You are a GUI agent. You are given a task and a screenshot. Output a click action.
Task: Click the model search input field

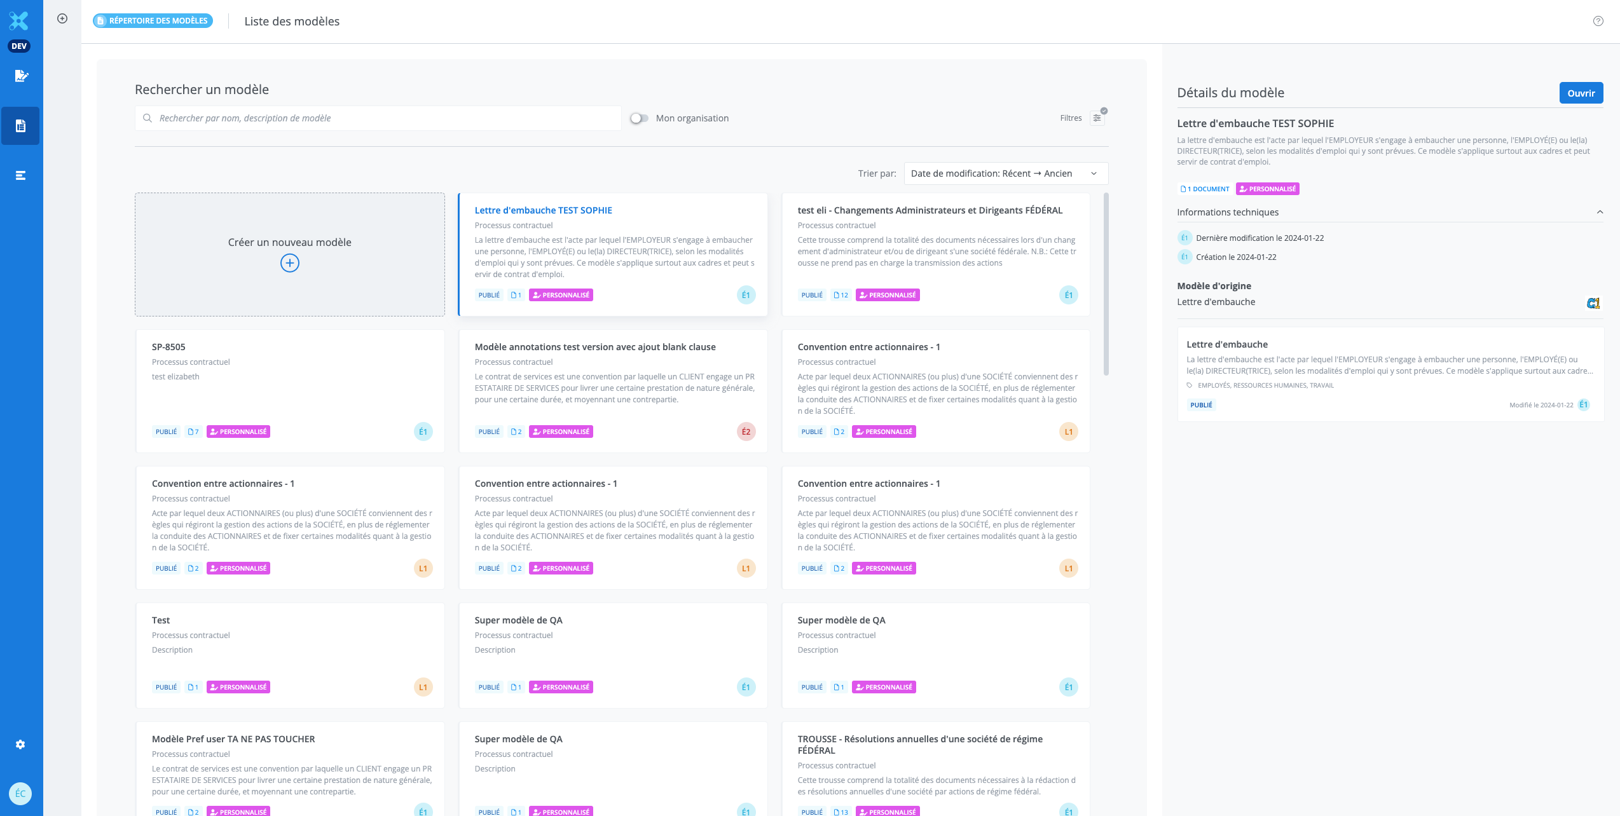(x=378, y=118)
